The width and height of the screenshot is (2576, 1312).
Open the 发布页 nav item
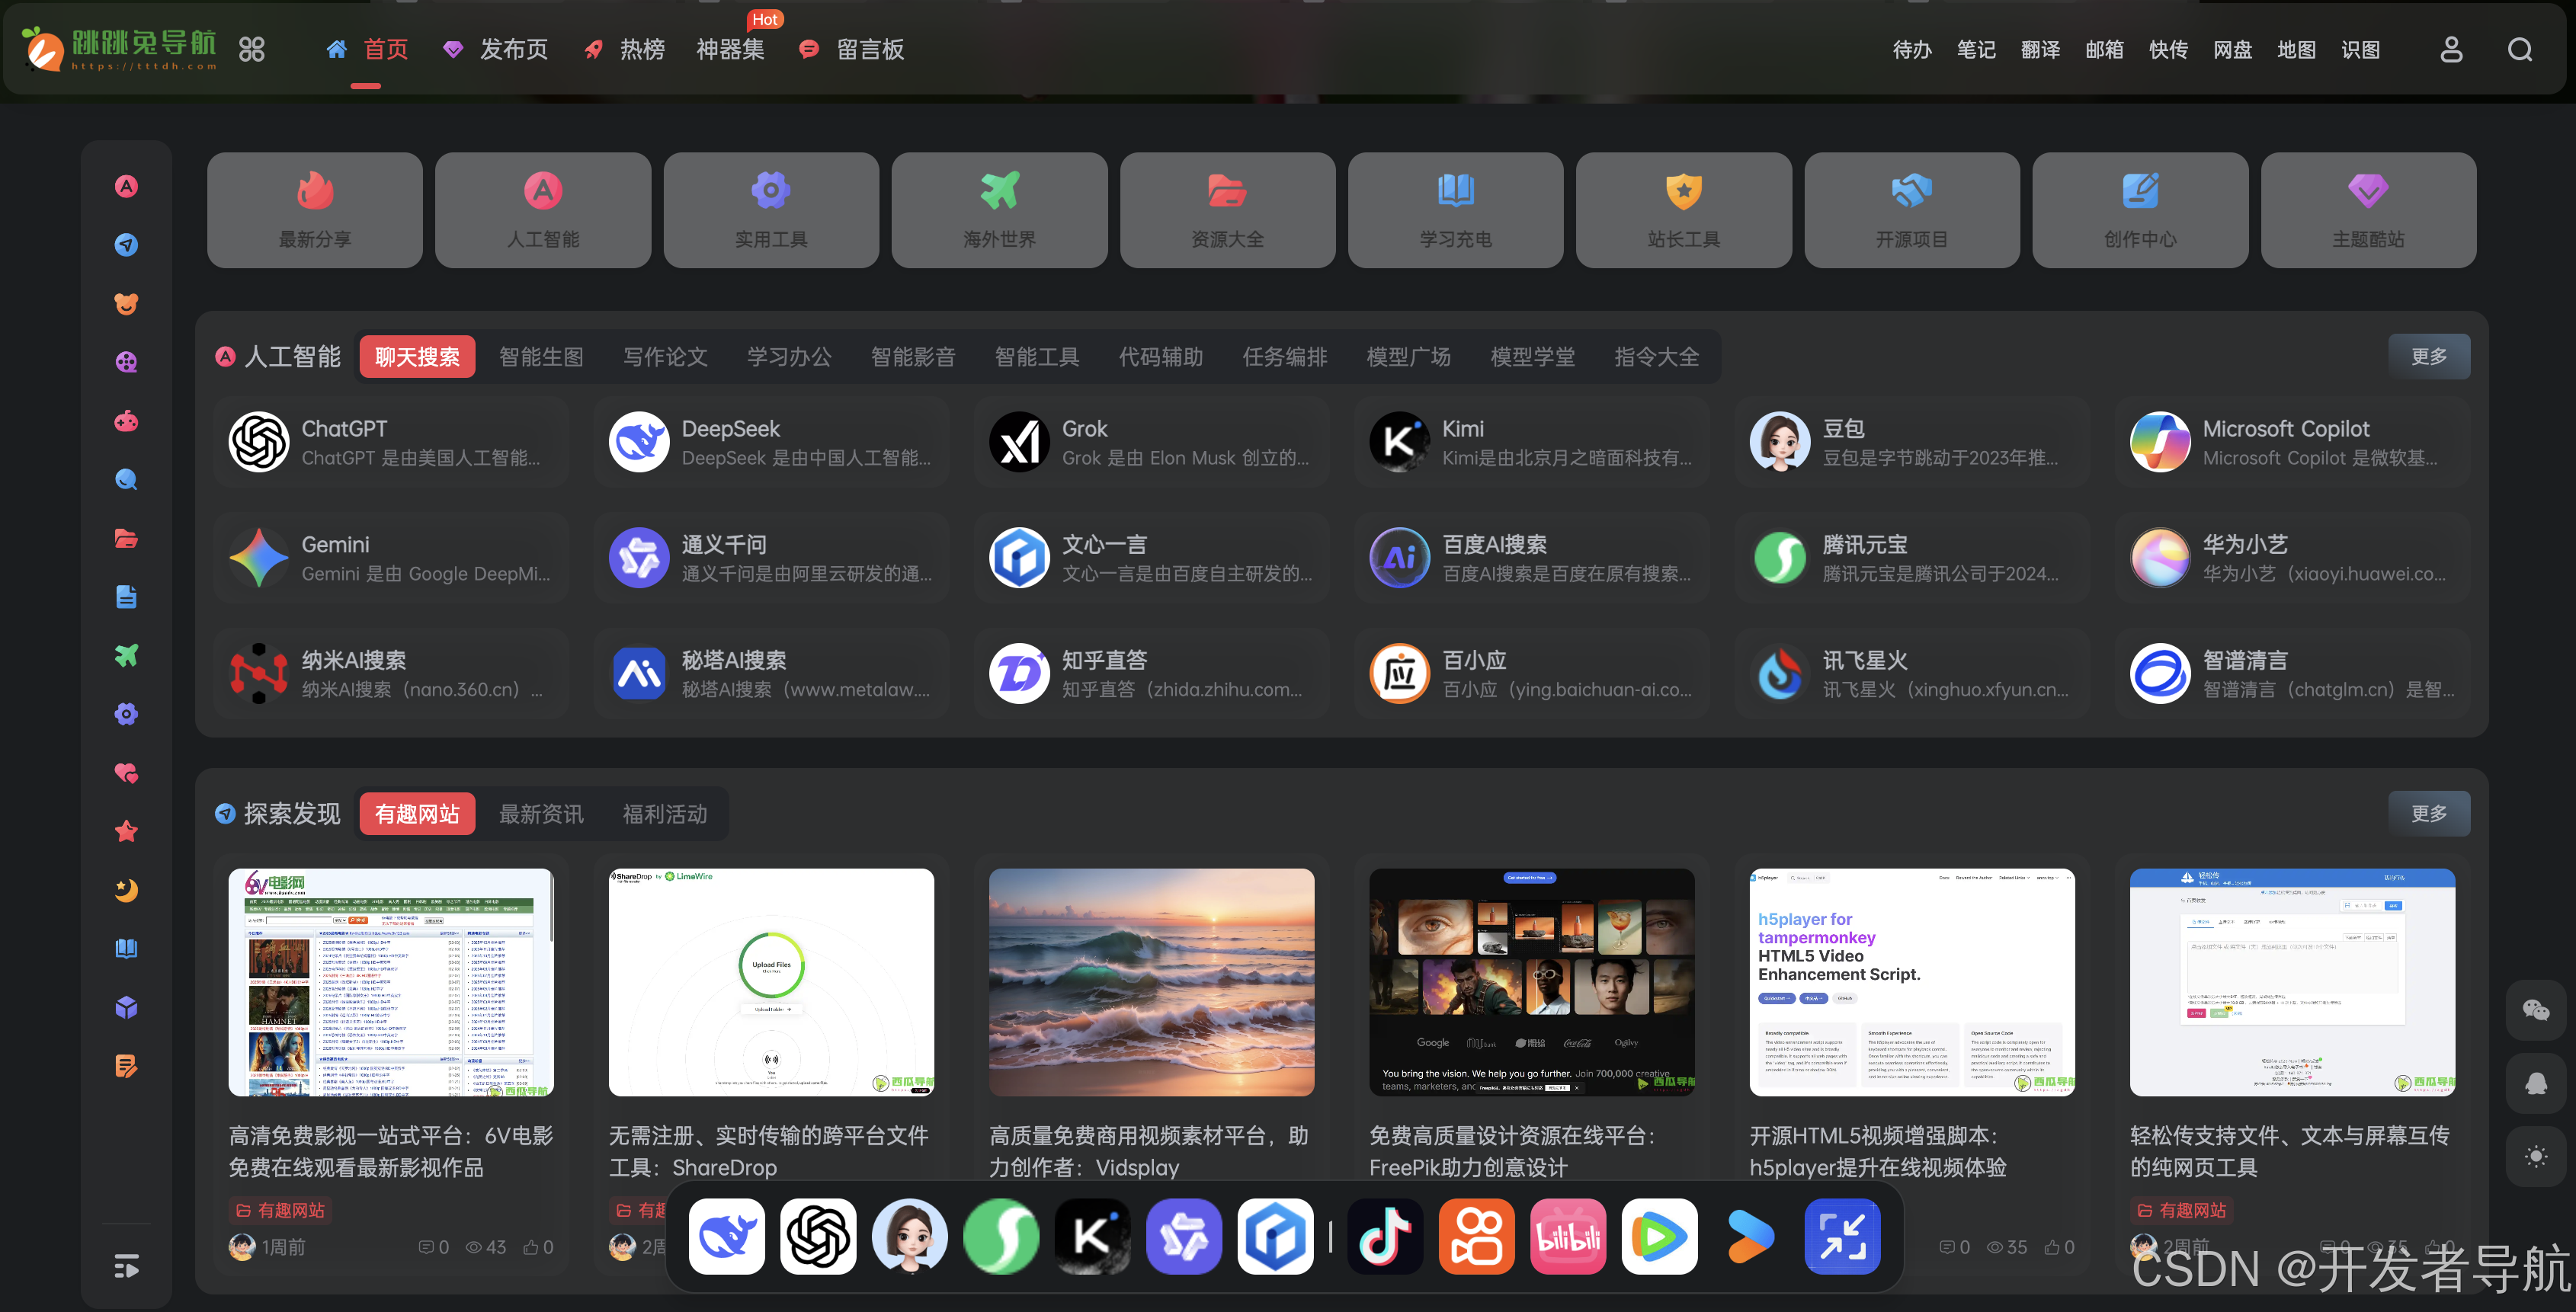(x=496, y=49)
